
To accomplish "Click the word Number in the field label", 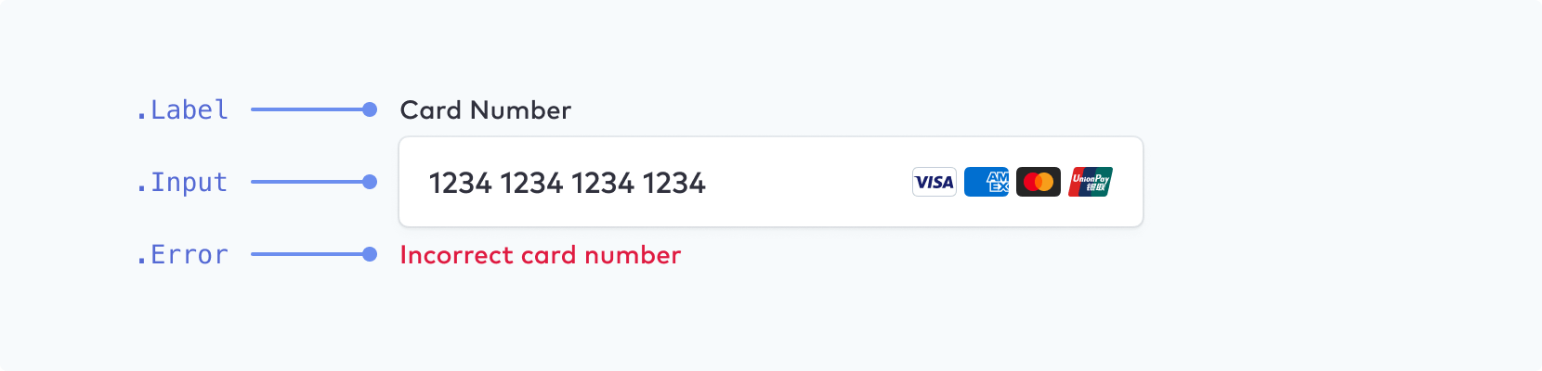I will [x=520, y=109].
